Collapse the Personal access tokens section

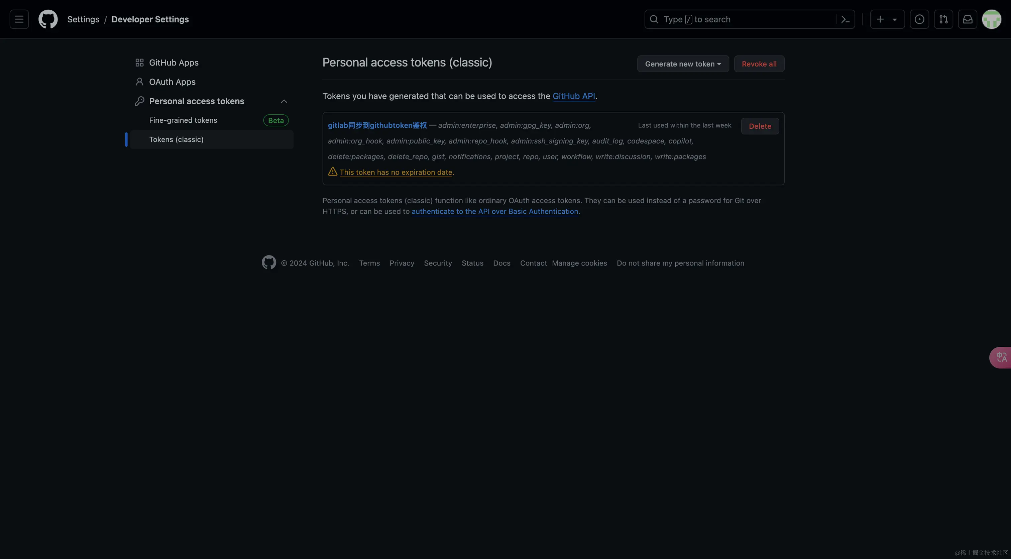(x=284, y=101)
